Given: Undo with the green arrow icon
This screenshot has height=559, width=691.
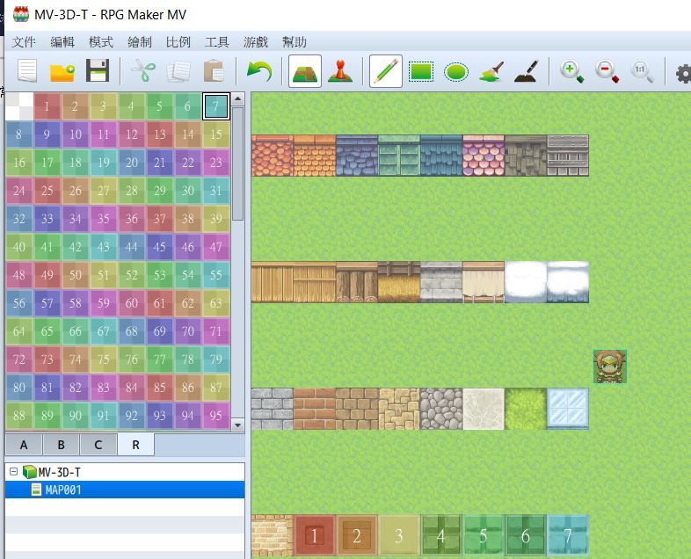Looking at the screenshot, I should tap(259, 71).
